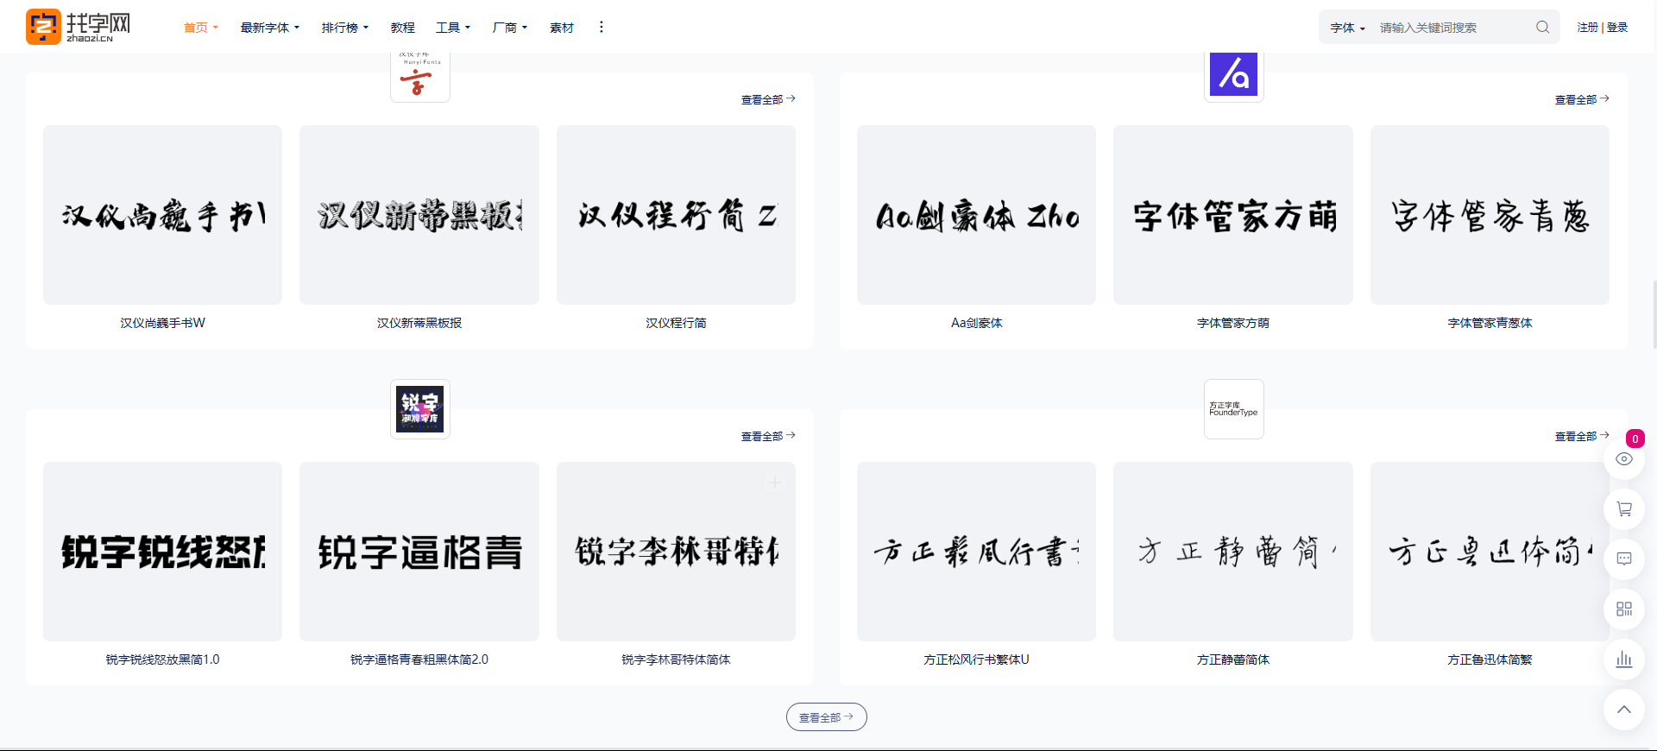Viewport: 1657px width, 751px height.
Task: Click the page vertical scrollbar
Action: tap(1654, 315)
